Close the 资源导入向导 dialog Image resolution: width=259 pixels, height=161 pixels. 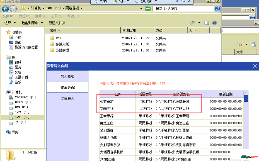[x=255, y=66]
